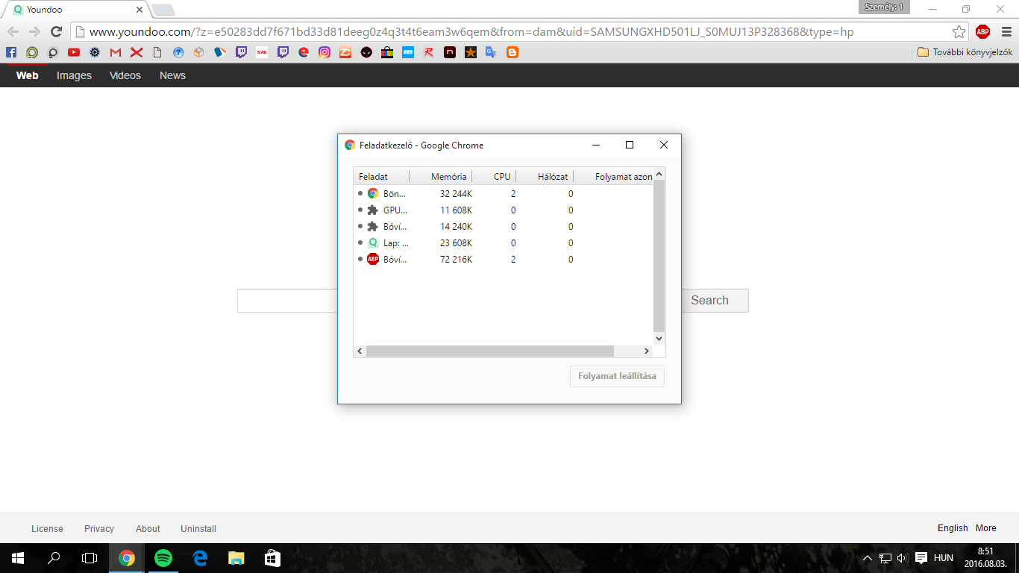Open the YouTube bookmark

click(73, 52)
